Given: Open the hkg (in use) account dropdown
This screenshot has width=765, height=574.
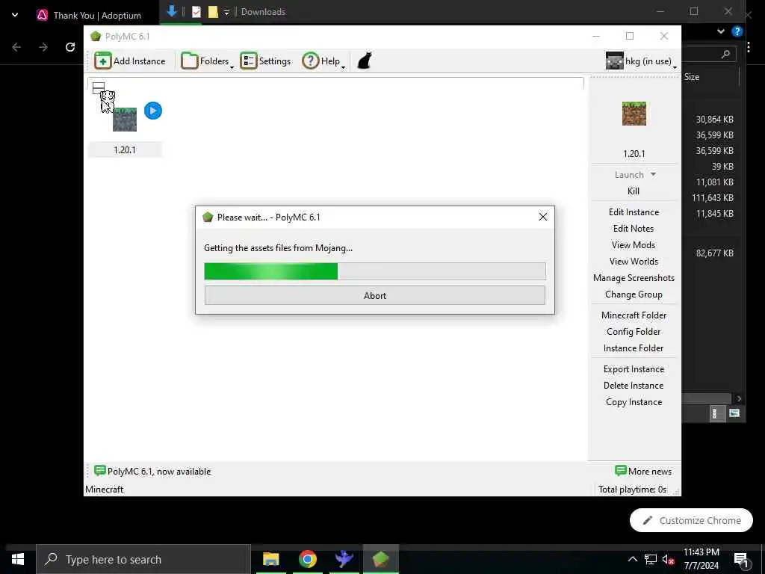Looking at the screenshot, I should click(641, 61).
